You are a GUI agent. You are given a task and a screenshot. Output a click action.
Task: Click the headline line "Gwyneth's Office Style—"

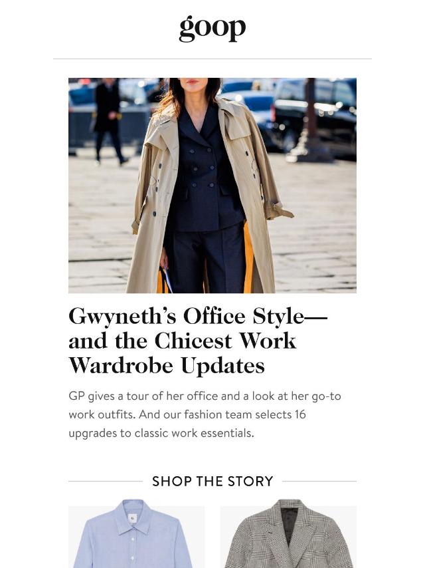198,316
